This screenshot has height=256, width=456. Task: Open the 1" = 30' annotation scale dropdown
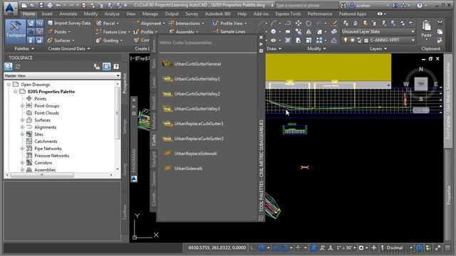pyautogui.click(x=346, y=247)
